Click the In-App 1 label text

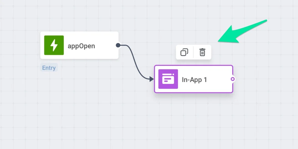(194, 80)
